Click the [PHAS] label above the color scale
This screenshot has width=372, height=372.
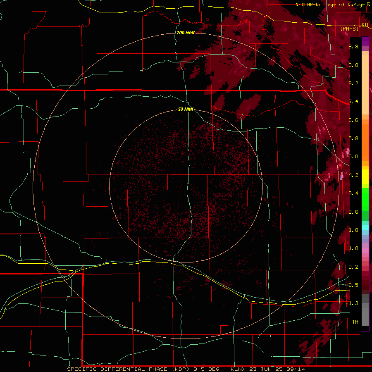point(349,29)
